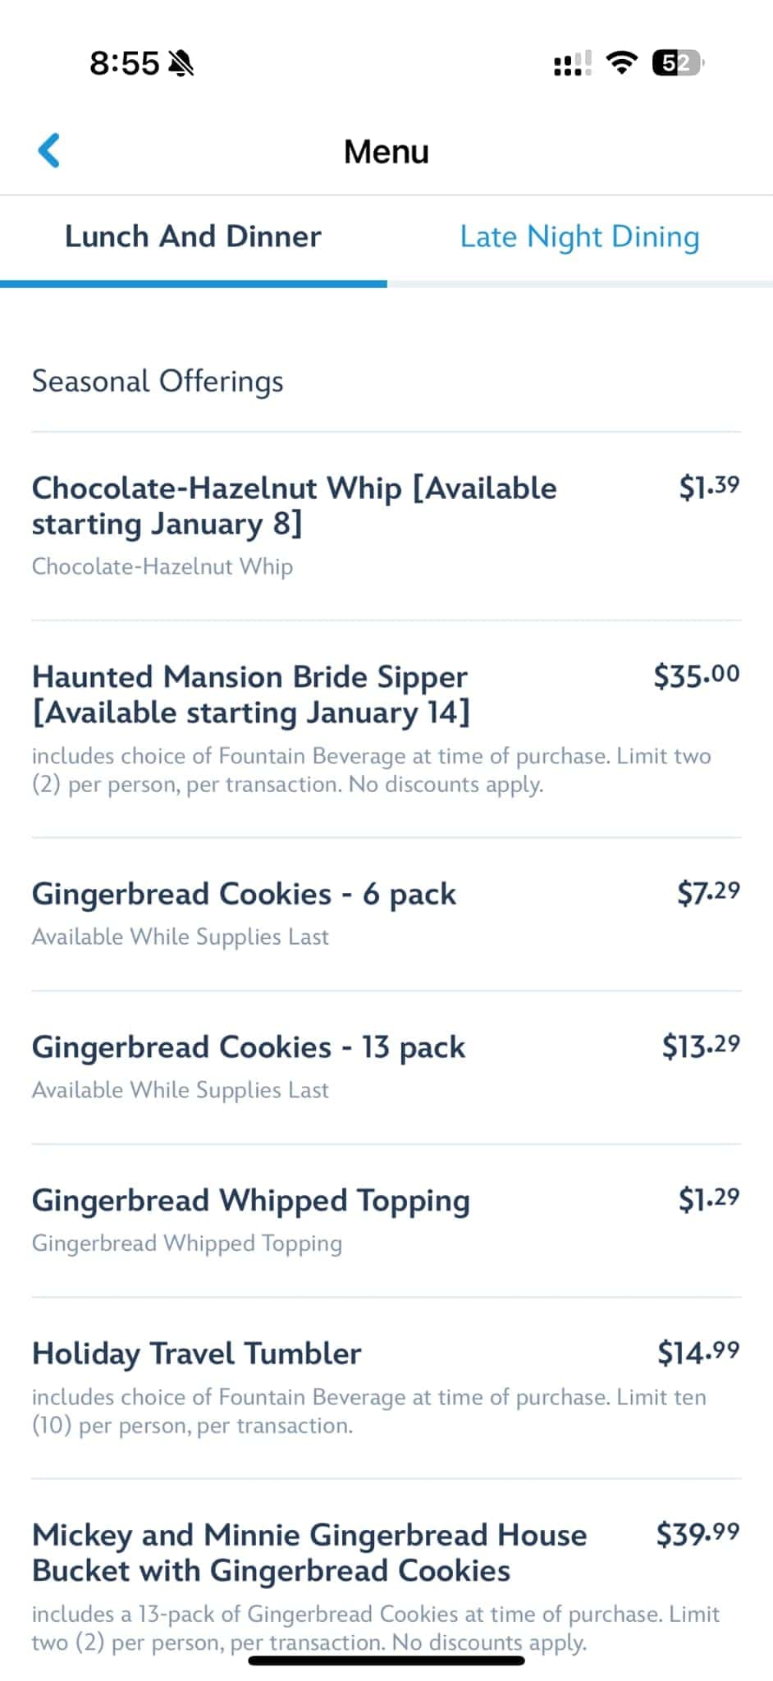Screen dimensions: 773x1681
Task: Open Gingerbread Whipped Topping item
Action: point(250,1201)
